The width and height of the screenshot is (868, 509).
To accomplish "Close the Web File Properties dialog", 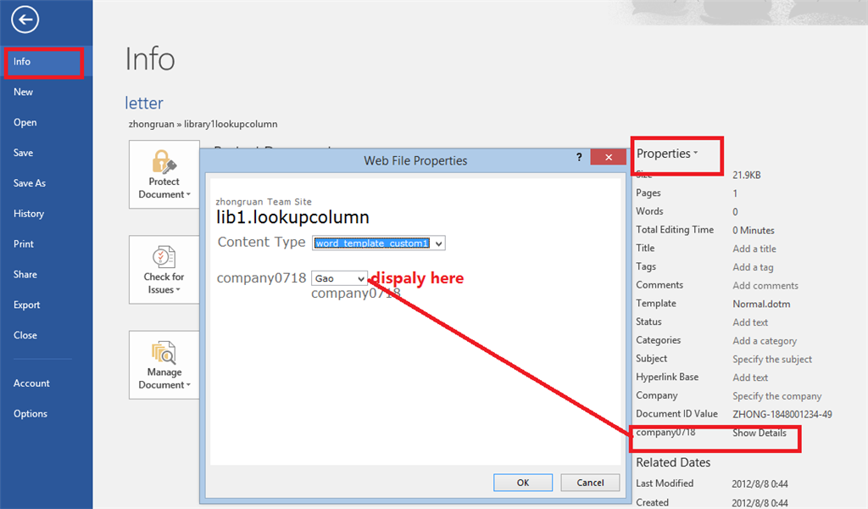I will click(609, 157).
